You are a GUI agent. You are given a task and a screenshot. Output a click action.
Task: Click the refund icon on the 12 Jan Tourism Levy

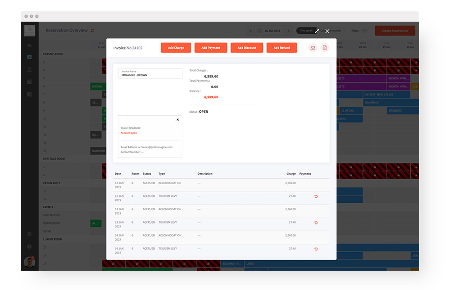point(316,196)
